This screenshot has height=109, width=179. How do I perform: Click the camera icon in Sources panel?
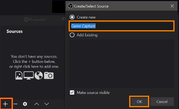tap(49, 76)
